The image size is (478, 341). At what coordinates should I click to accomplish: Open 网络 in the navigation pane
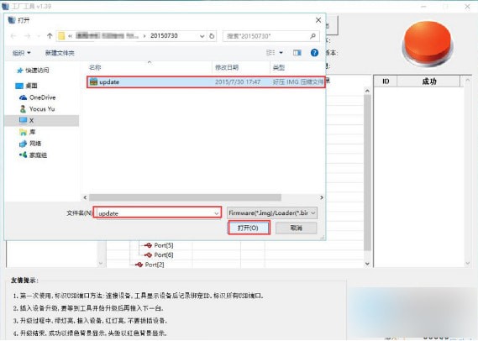point(30,144)
